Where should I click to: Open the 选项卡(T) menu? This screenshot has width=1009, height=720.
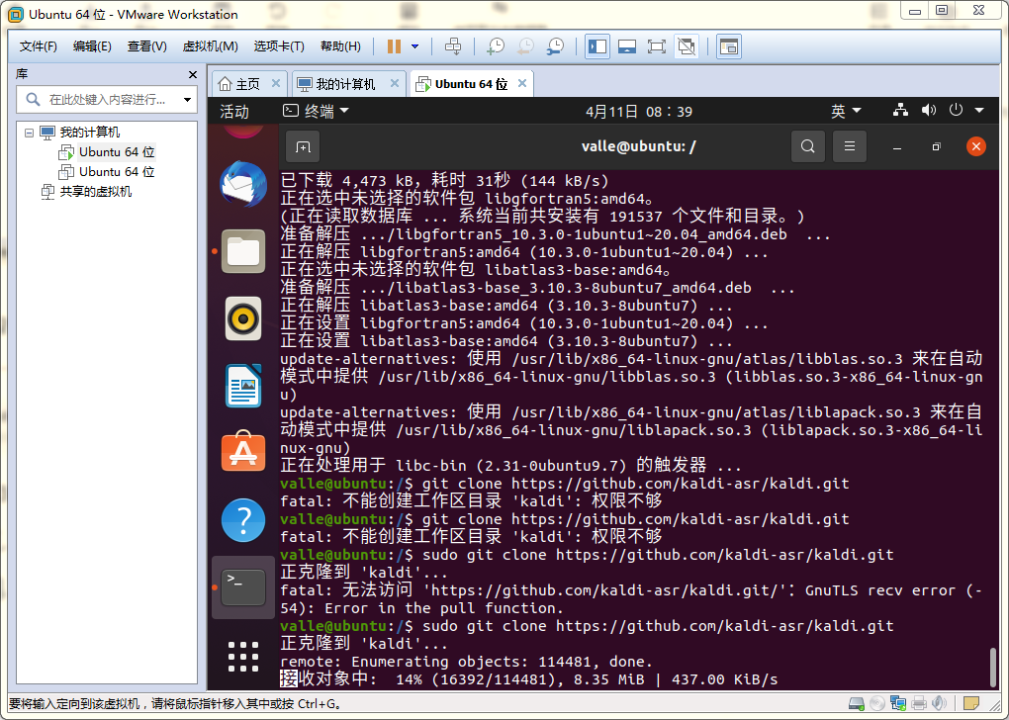[279, 46]
